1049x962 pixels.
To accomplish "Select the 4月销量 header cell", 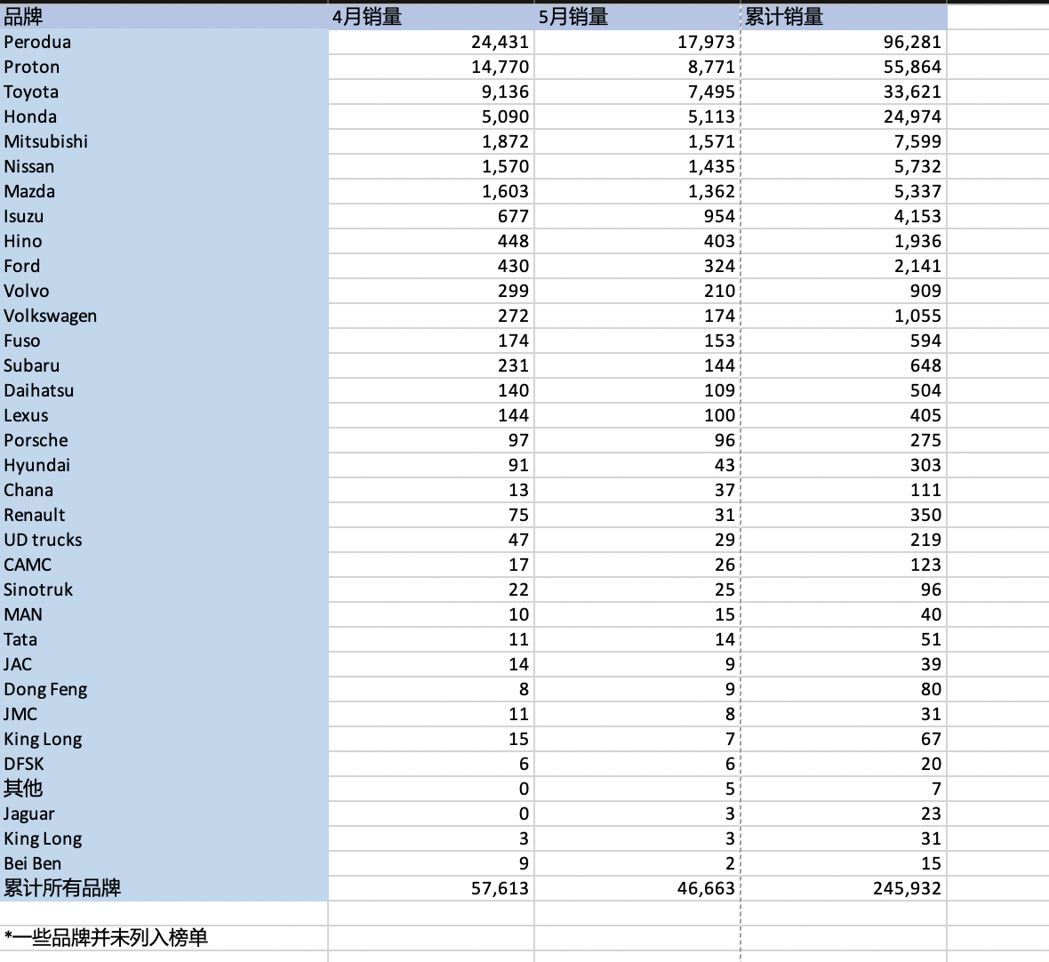I will (x=431, y=17).
